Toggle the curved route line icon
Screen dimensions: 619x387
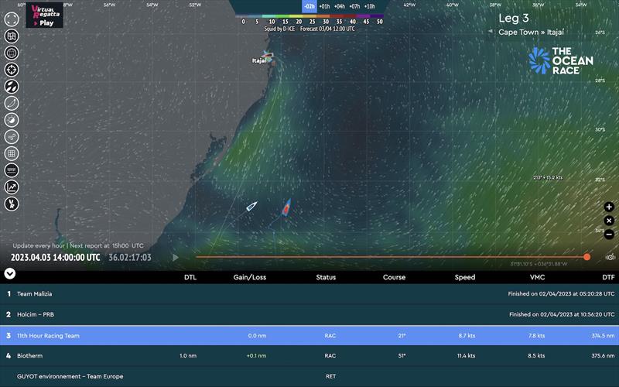pyautogui.click(x=12, y=103)
